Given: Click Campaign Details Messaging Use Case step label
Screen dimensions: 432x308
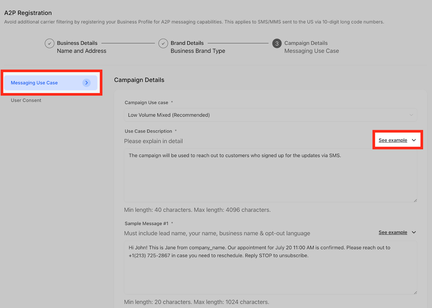Looking at the screenshot, I should coord(312,47).
